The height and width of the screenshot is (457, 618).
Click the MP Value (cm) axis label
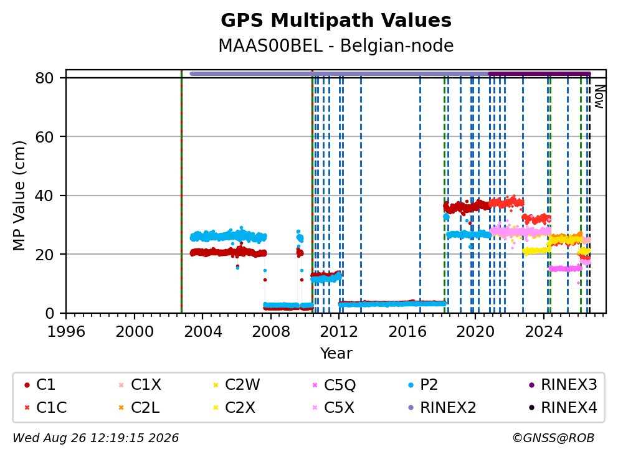click(x=19, y=196)
